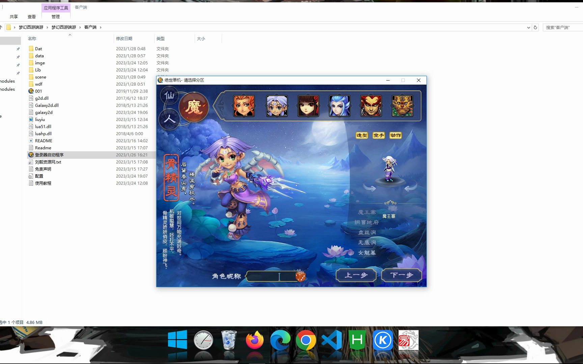The image size is (583, 364).
Task: Select the tiger-faced character portrait
Action: 402,106
